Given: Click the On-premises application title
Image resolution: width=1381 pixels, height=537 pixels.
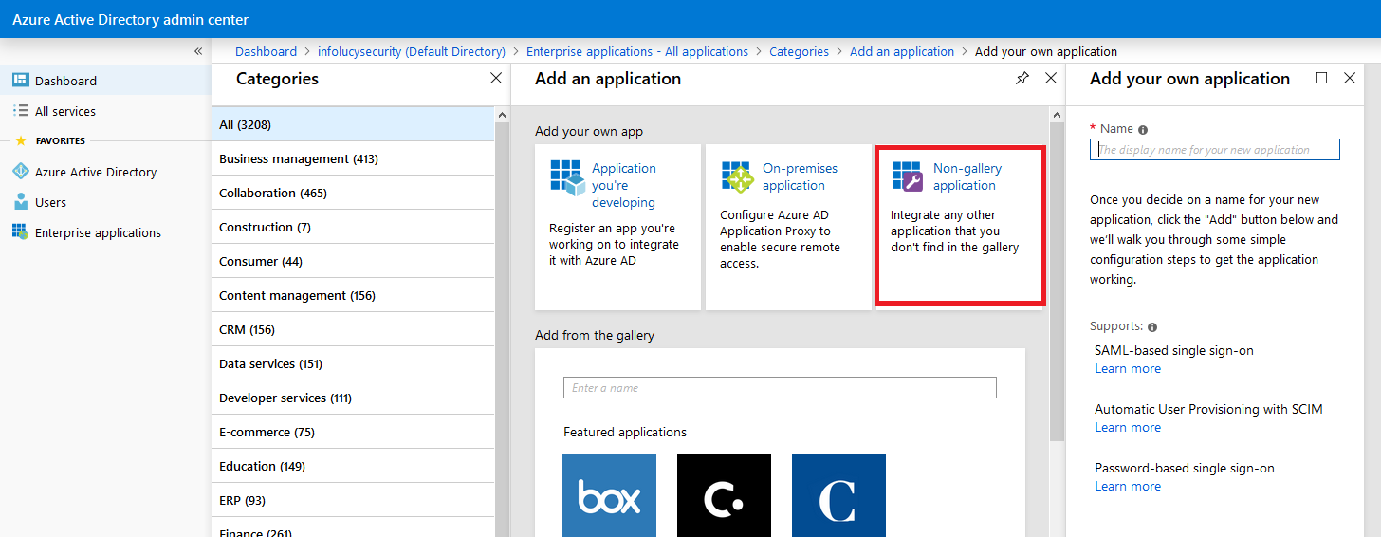Looking at the screenshot, I should (801, 176).
